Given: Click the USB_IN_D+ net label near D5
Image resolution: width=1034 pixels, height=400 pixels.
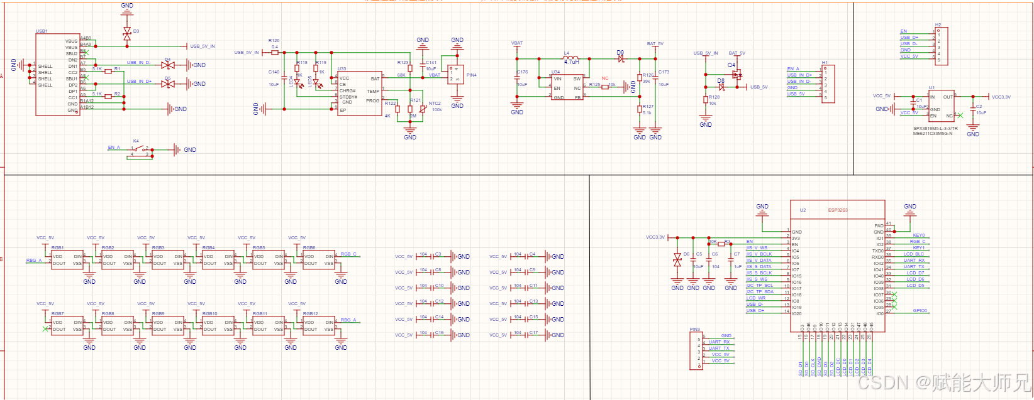Looking at the screenshot, I should (x=139, y=82).
